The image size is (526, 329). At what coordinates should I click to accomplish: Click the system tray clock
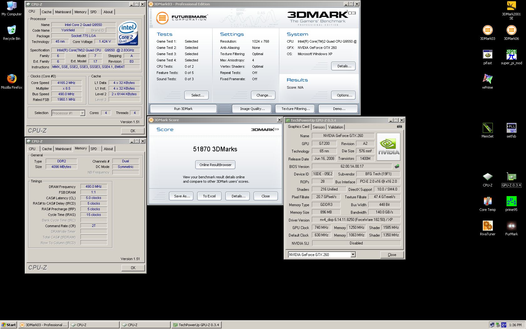click(x=515, y=325)
